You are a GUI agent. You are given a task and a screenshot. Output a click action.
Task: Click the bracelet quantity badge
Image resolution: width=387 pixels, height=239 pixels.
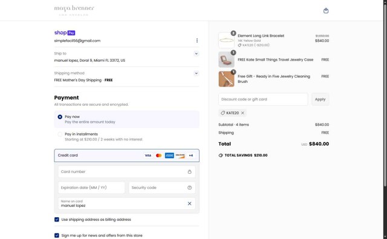[x=233, y=33]
